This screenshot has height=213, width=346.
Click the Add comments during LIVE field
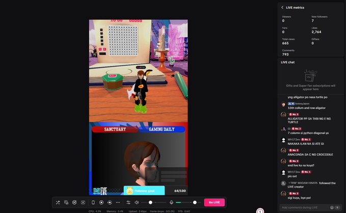[x=305, y=207]
